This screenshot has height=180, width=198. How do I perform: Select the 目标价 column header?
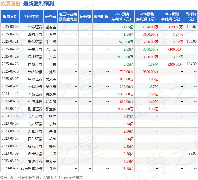(191, 17)
